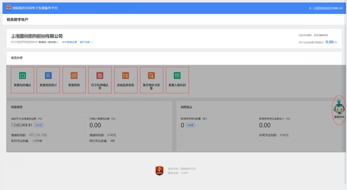Click the tax bureau logo in header
The height and width of the screenshot is (190, 347).
(x=9, y=7)
